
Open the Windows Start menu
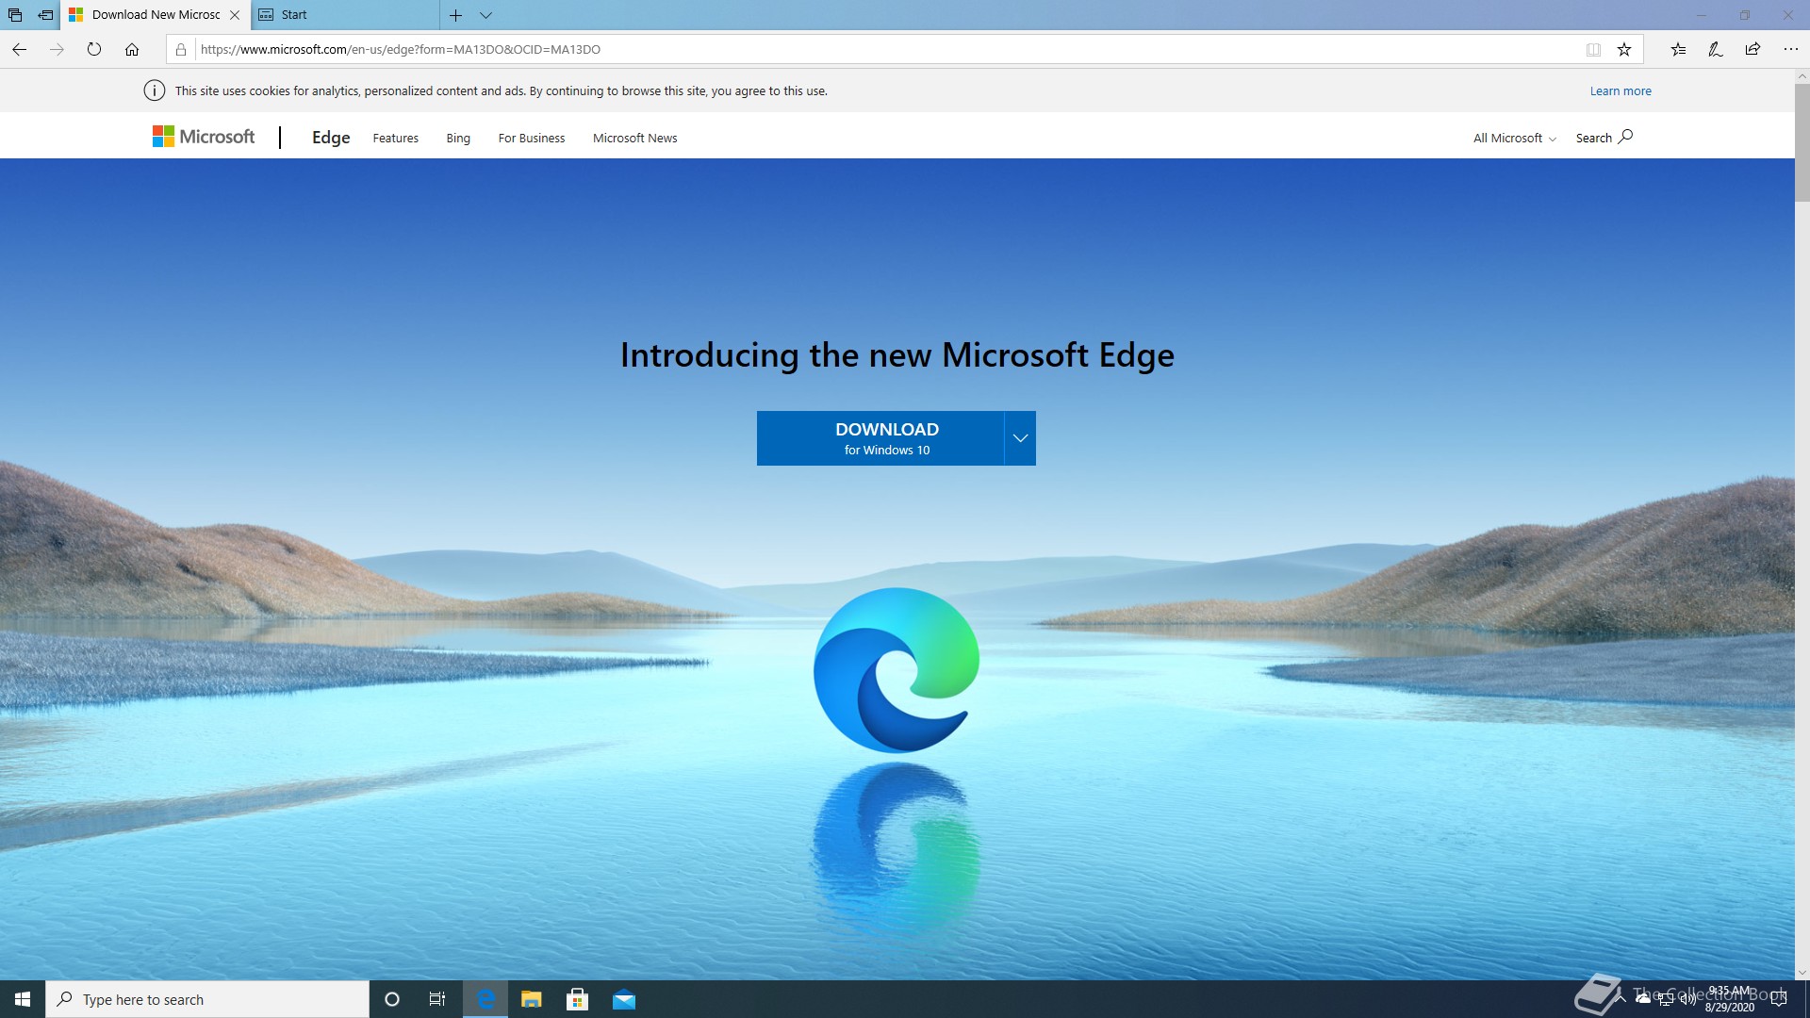[23, 999]
